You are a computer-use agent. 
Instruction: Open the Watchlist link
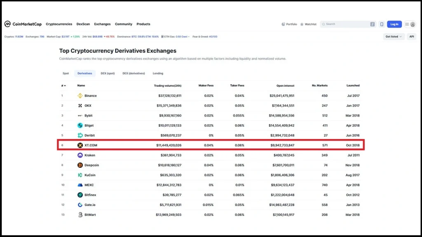pos(308,24)
